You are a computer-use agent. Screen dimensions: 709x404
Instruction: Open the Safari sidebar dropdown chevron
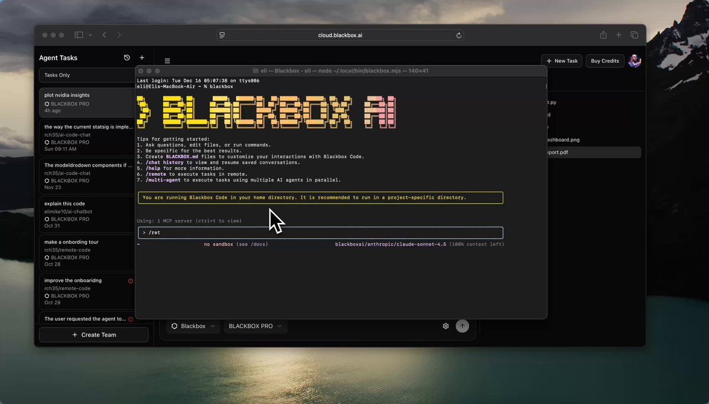click(90, 35)
